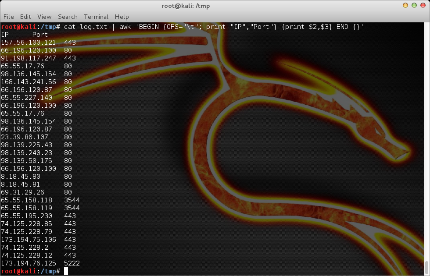Viewport: 430px width, 276px height.
Task: Open the View menu
Action: point(44,17)
